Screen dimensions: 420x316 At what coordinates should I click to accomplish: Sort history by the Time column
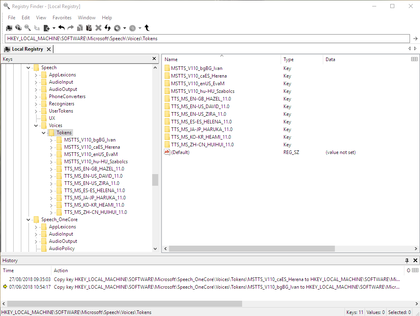26,271
